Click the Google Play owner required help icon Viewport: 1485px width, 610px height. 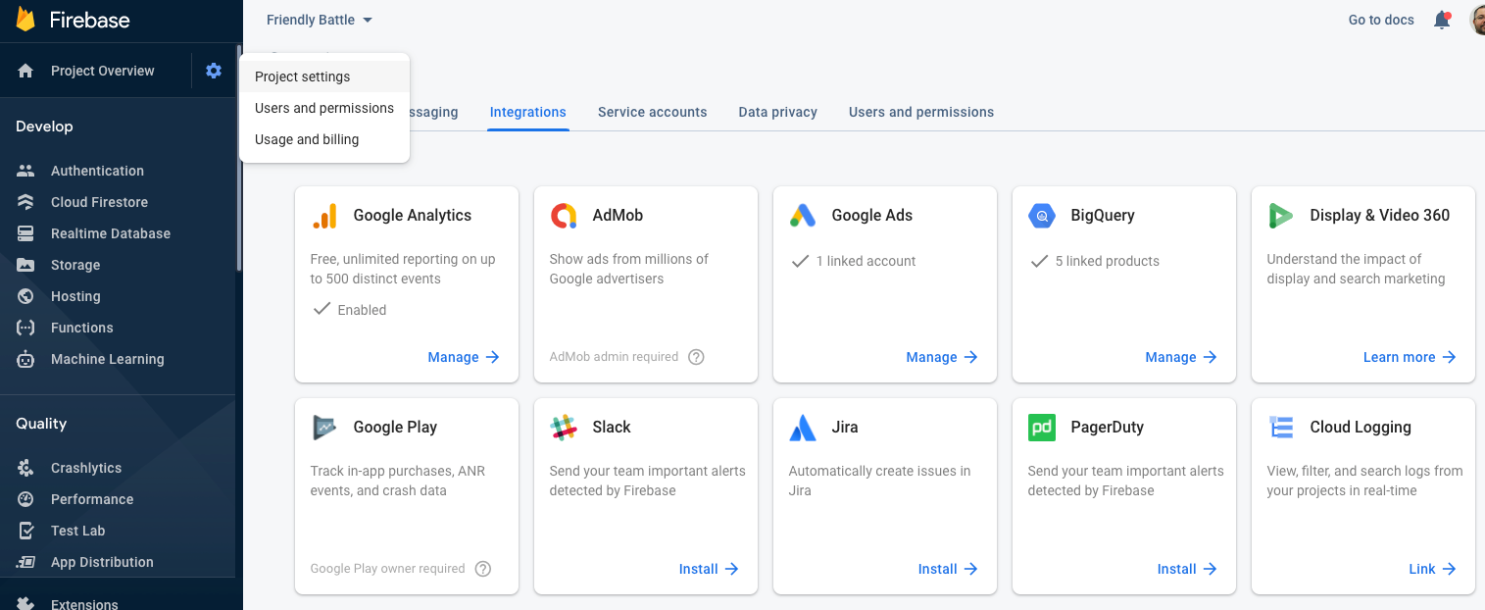(482, 569)
